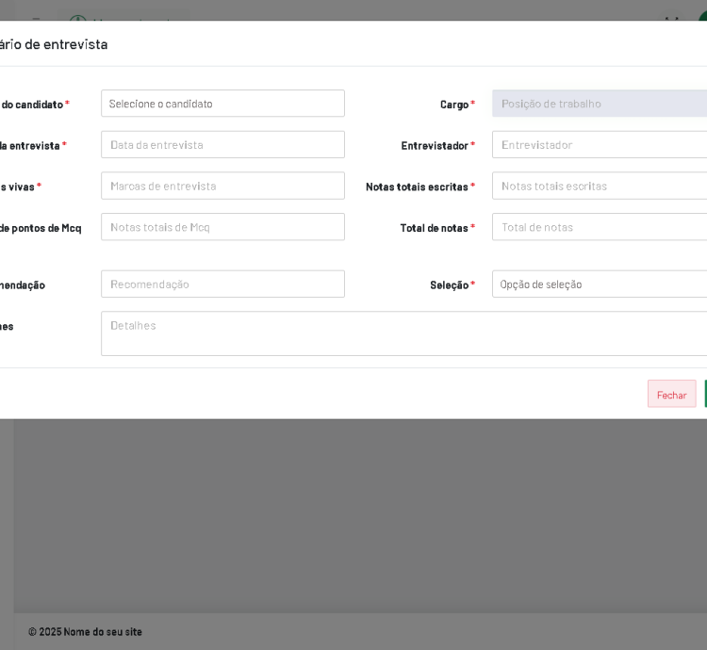This screenshot has width=707, height=650.
Task: Open the Selecione o candidato dropdown
Action: 222,104
